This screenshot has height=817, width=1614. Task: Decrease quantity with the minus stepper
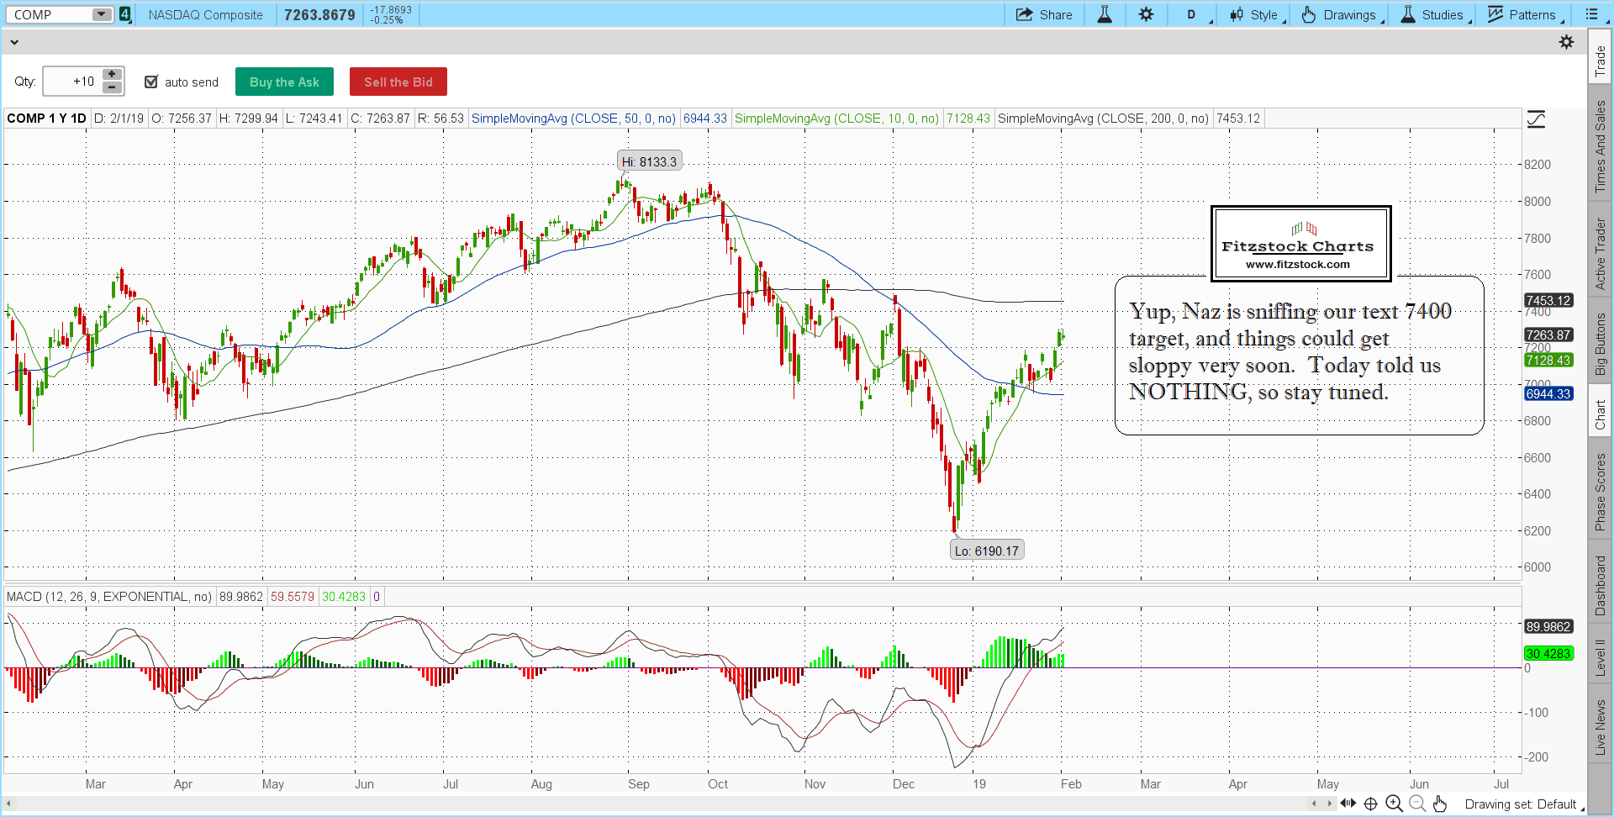pos(112,87)
